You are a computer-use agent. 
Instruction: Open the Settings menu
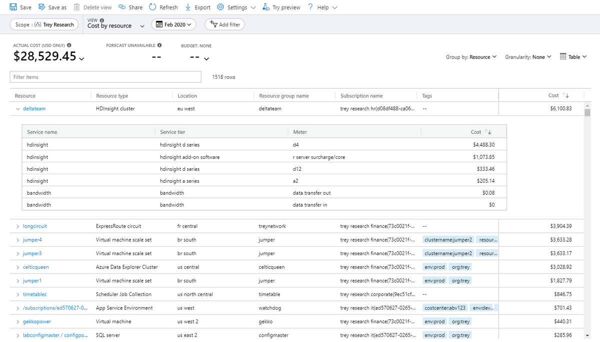tap(236, 7)
